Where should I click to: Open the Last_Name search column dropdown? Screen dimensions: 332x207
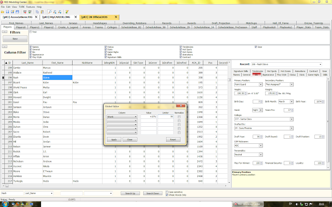click(51, 193)
